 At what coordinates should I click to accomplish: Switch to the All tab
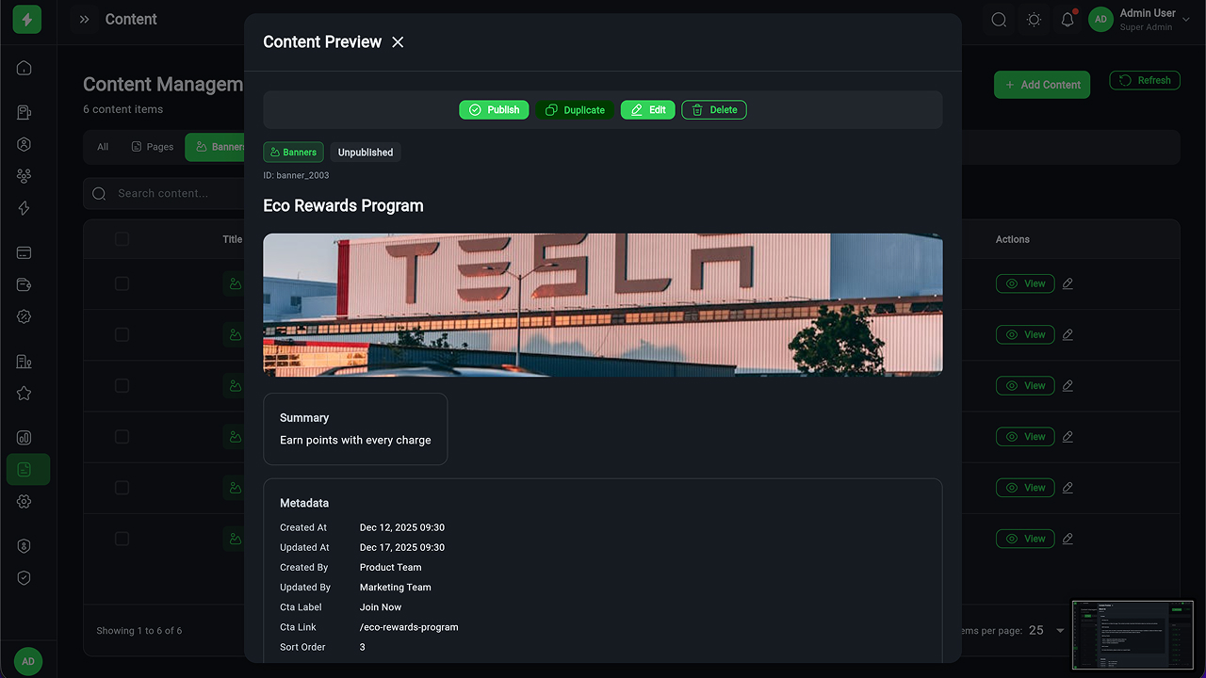[x=103, y=147]
